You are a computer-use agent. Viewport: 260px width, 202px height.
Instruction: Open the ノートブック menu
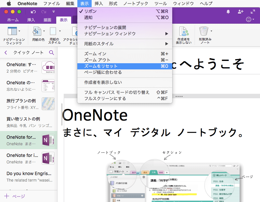click(x=136, y=4)
